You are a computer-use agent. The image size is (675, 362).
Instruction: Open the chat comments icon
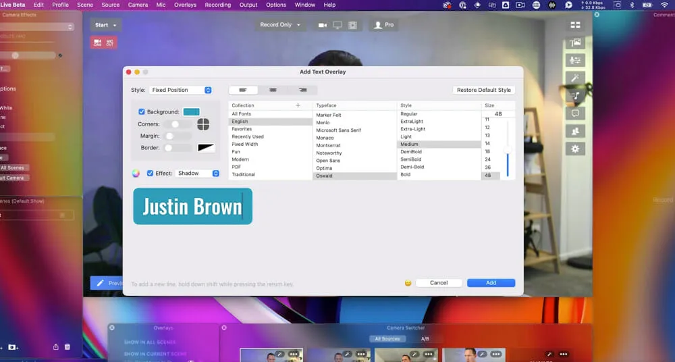[575, 113]
